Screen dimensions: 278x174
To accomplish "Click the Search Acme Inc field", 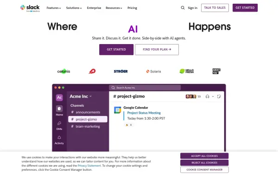I will click(x=145, y=88).
